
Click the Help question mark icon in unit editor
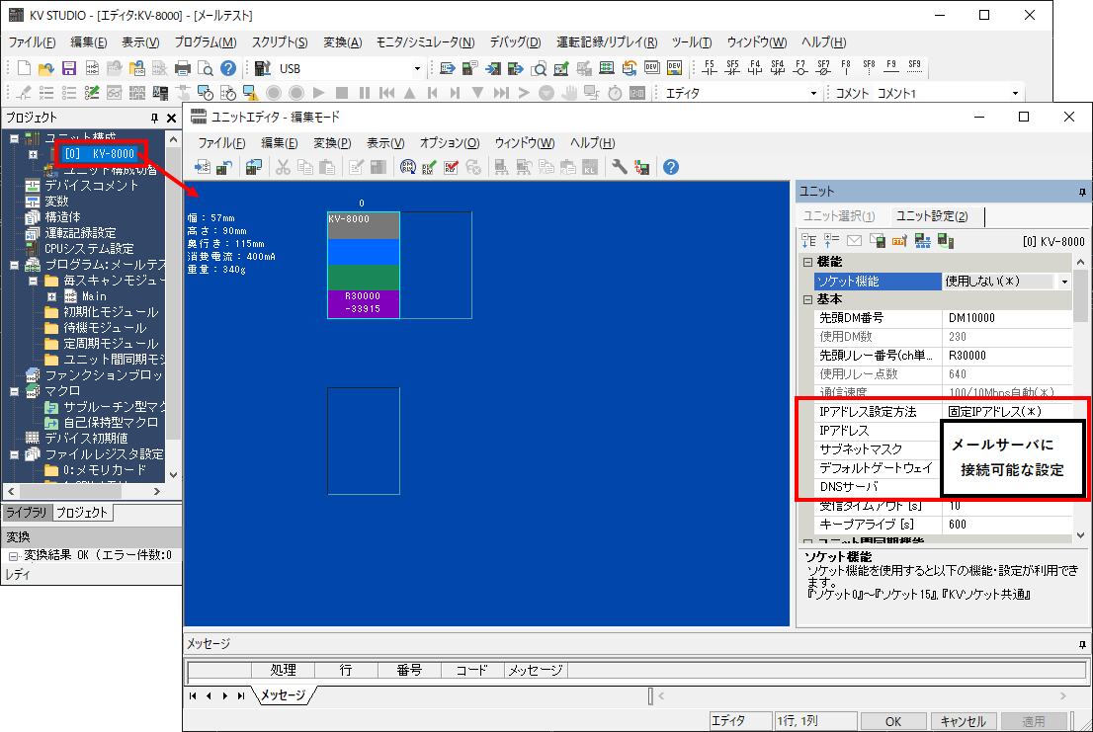[669, 168]
